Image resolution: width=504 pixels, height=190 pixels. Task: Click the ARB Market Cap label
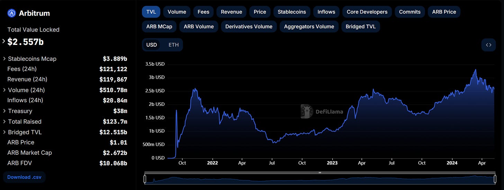[x=29, y=153]
